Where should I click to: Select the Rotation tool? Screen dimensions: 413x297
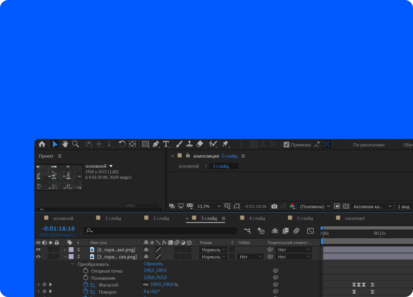coord(122,144)
